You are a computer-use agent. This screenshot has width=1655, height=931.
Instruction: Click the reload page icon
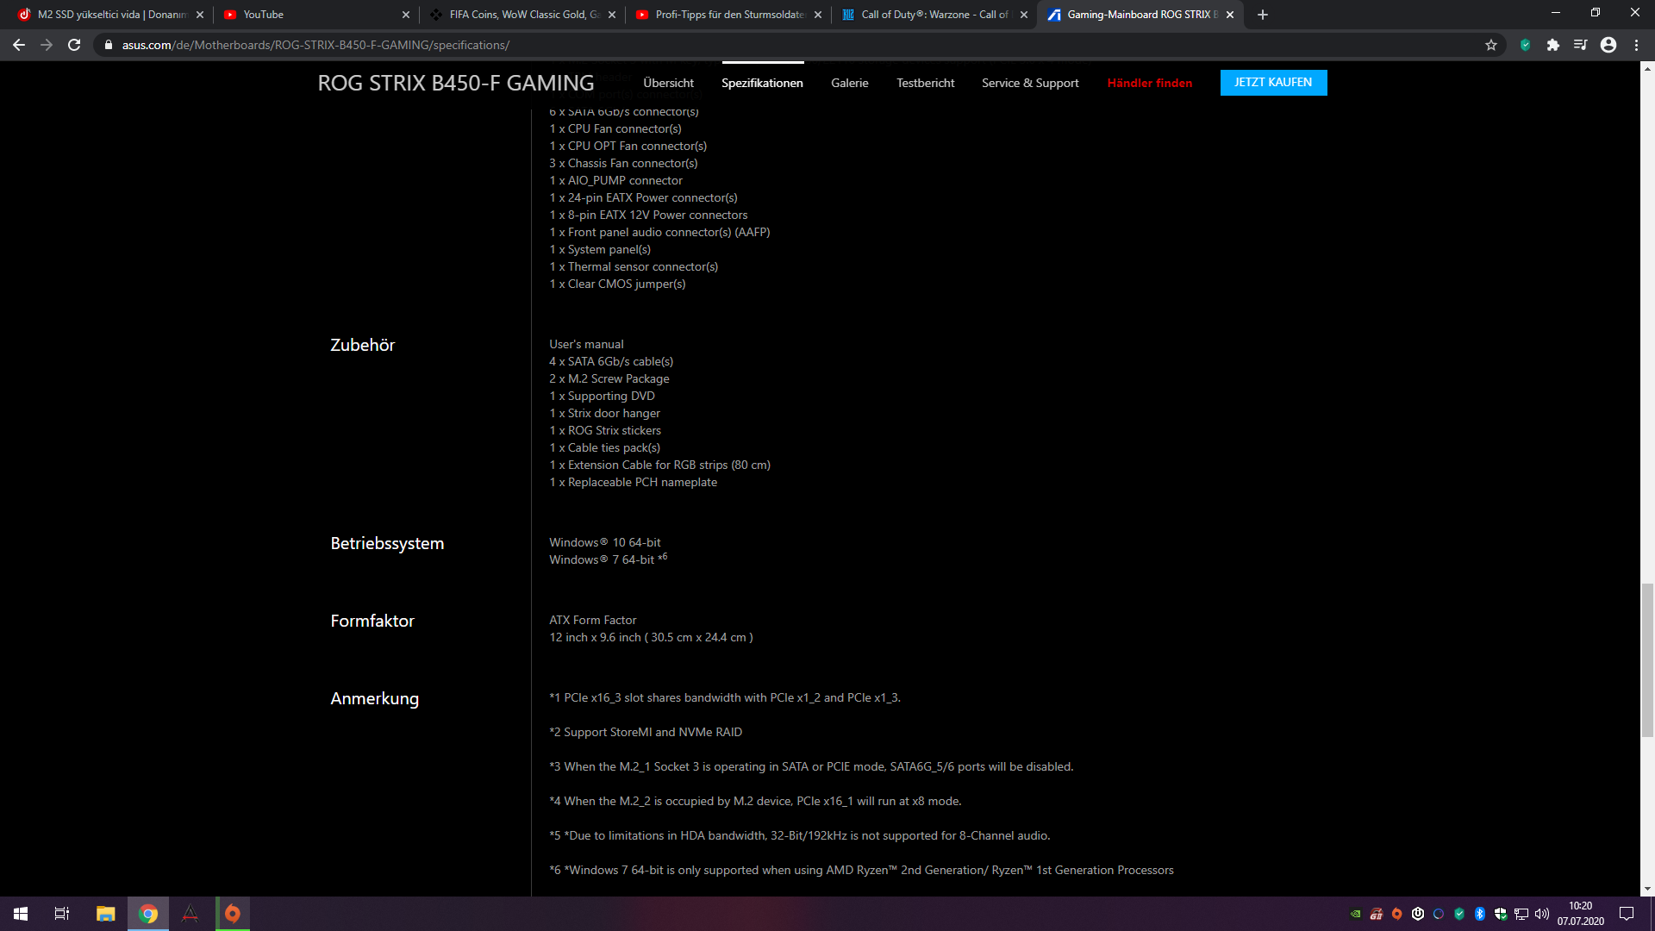pyautogui.click(x=74, y=45)
